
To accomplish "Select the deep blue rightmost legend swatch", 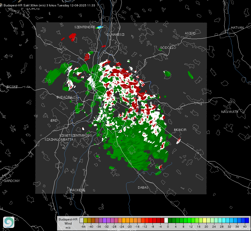I will [x=247, y=220].
